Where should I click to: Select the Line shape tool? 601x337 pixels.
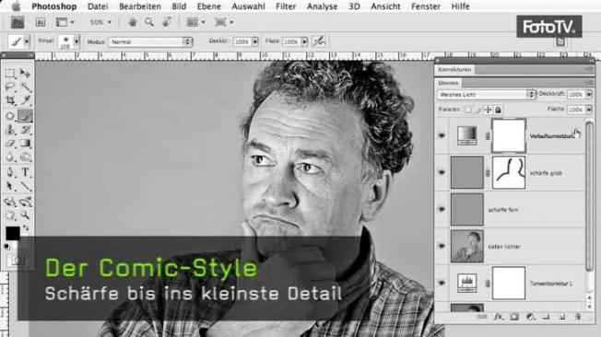(x=25, y=186)
